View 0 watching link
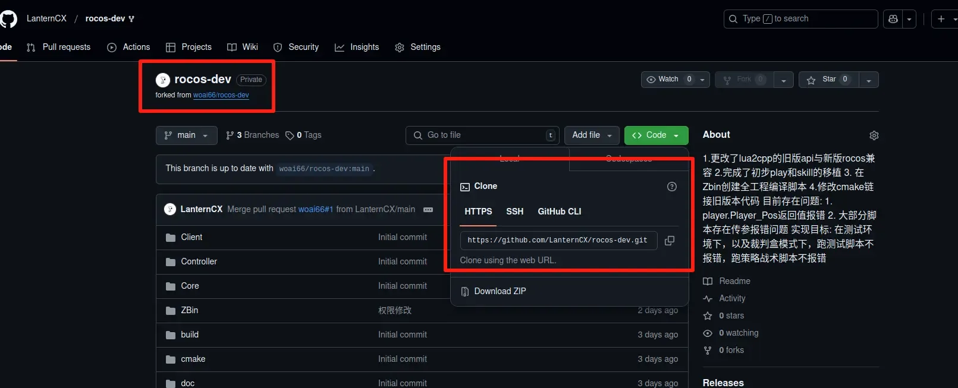958x388 pixels. 739,333
